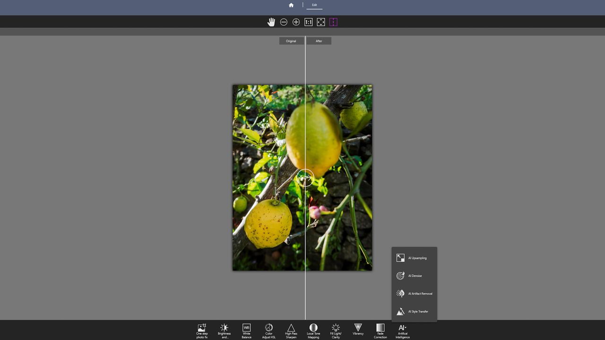Click the After label above image
This screenshot has width=605, height=340.
(x=319, y=41)
